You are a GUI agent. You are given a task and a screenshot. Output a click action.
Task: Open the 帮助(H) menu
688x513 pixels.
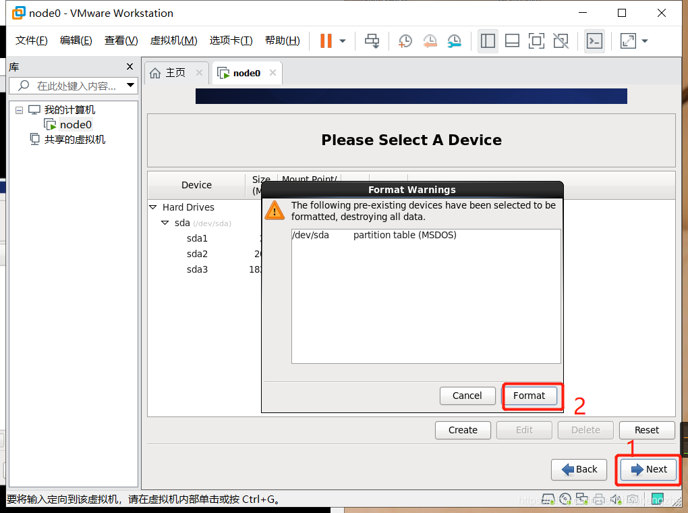point(283,40)
